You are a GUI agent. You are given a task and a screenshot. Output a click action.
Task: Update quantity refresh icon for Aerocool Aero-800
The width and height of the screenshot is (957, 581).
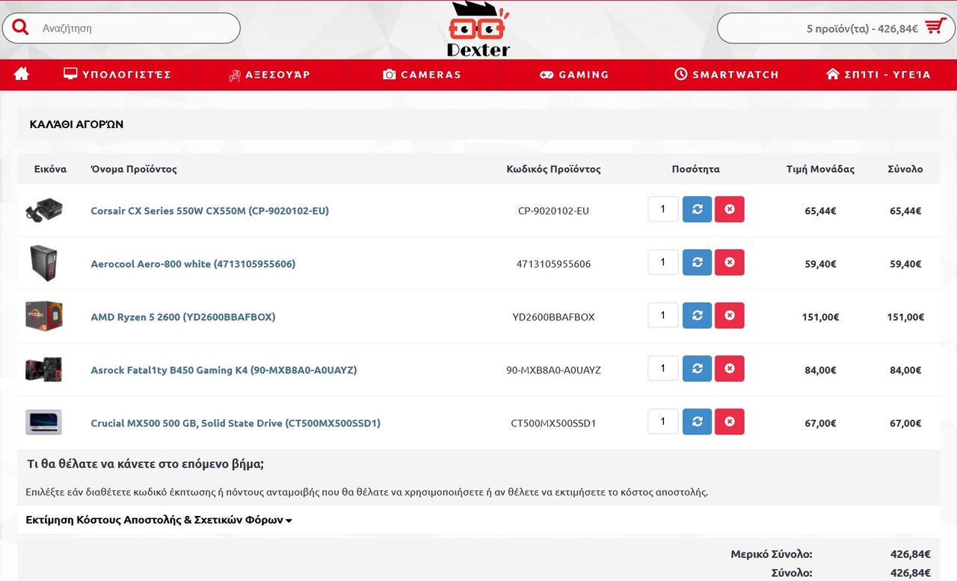click(x=697, y=262)
